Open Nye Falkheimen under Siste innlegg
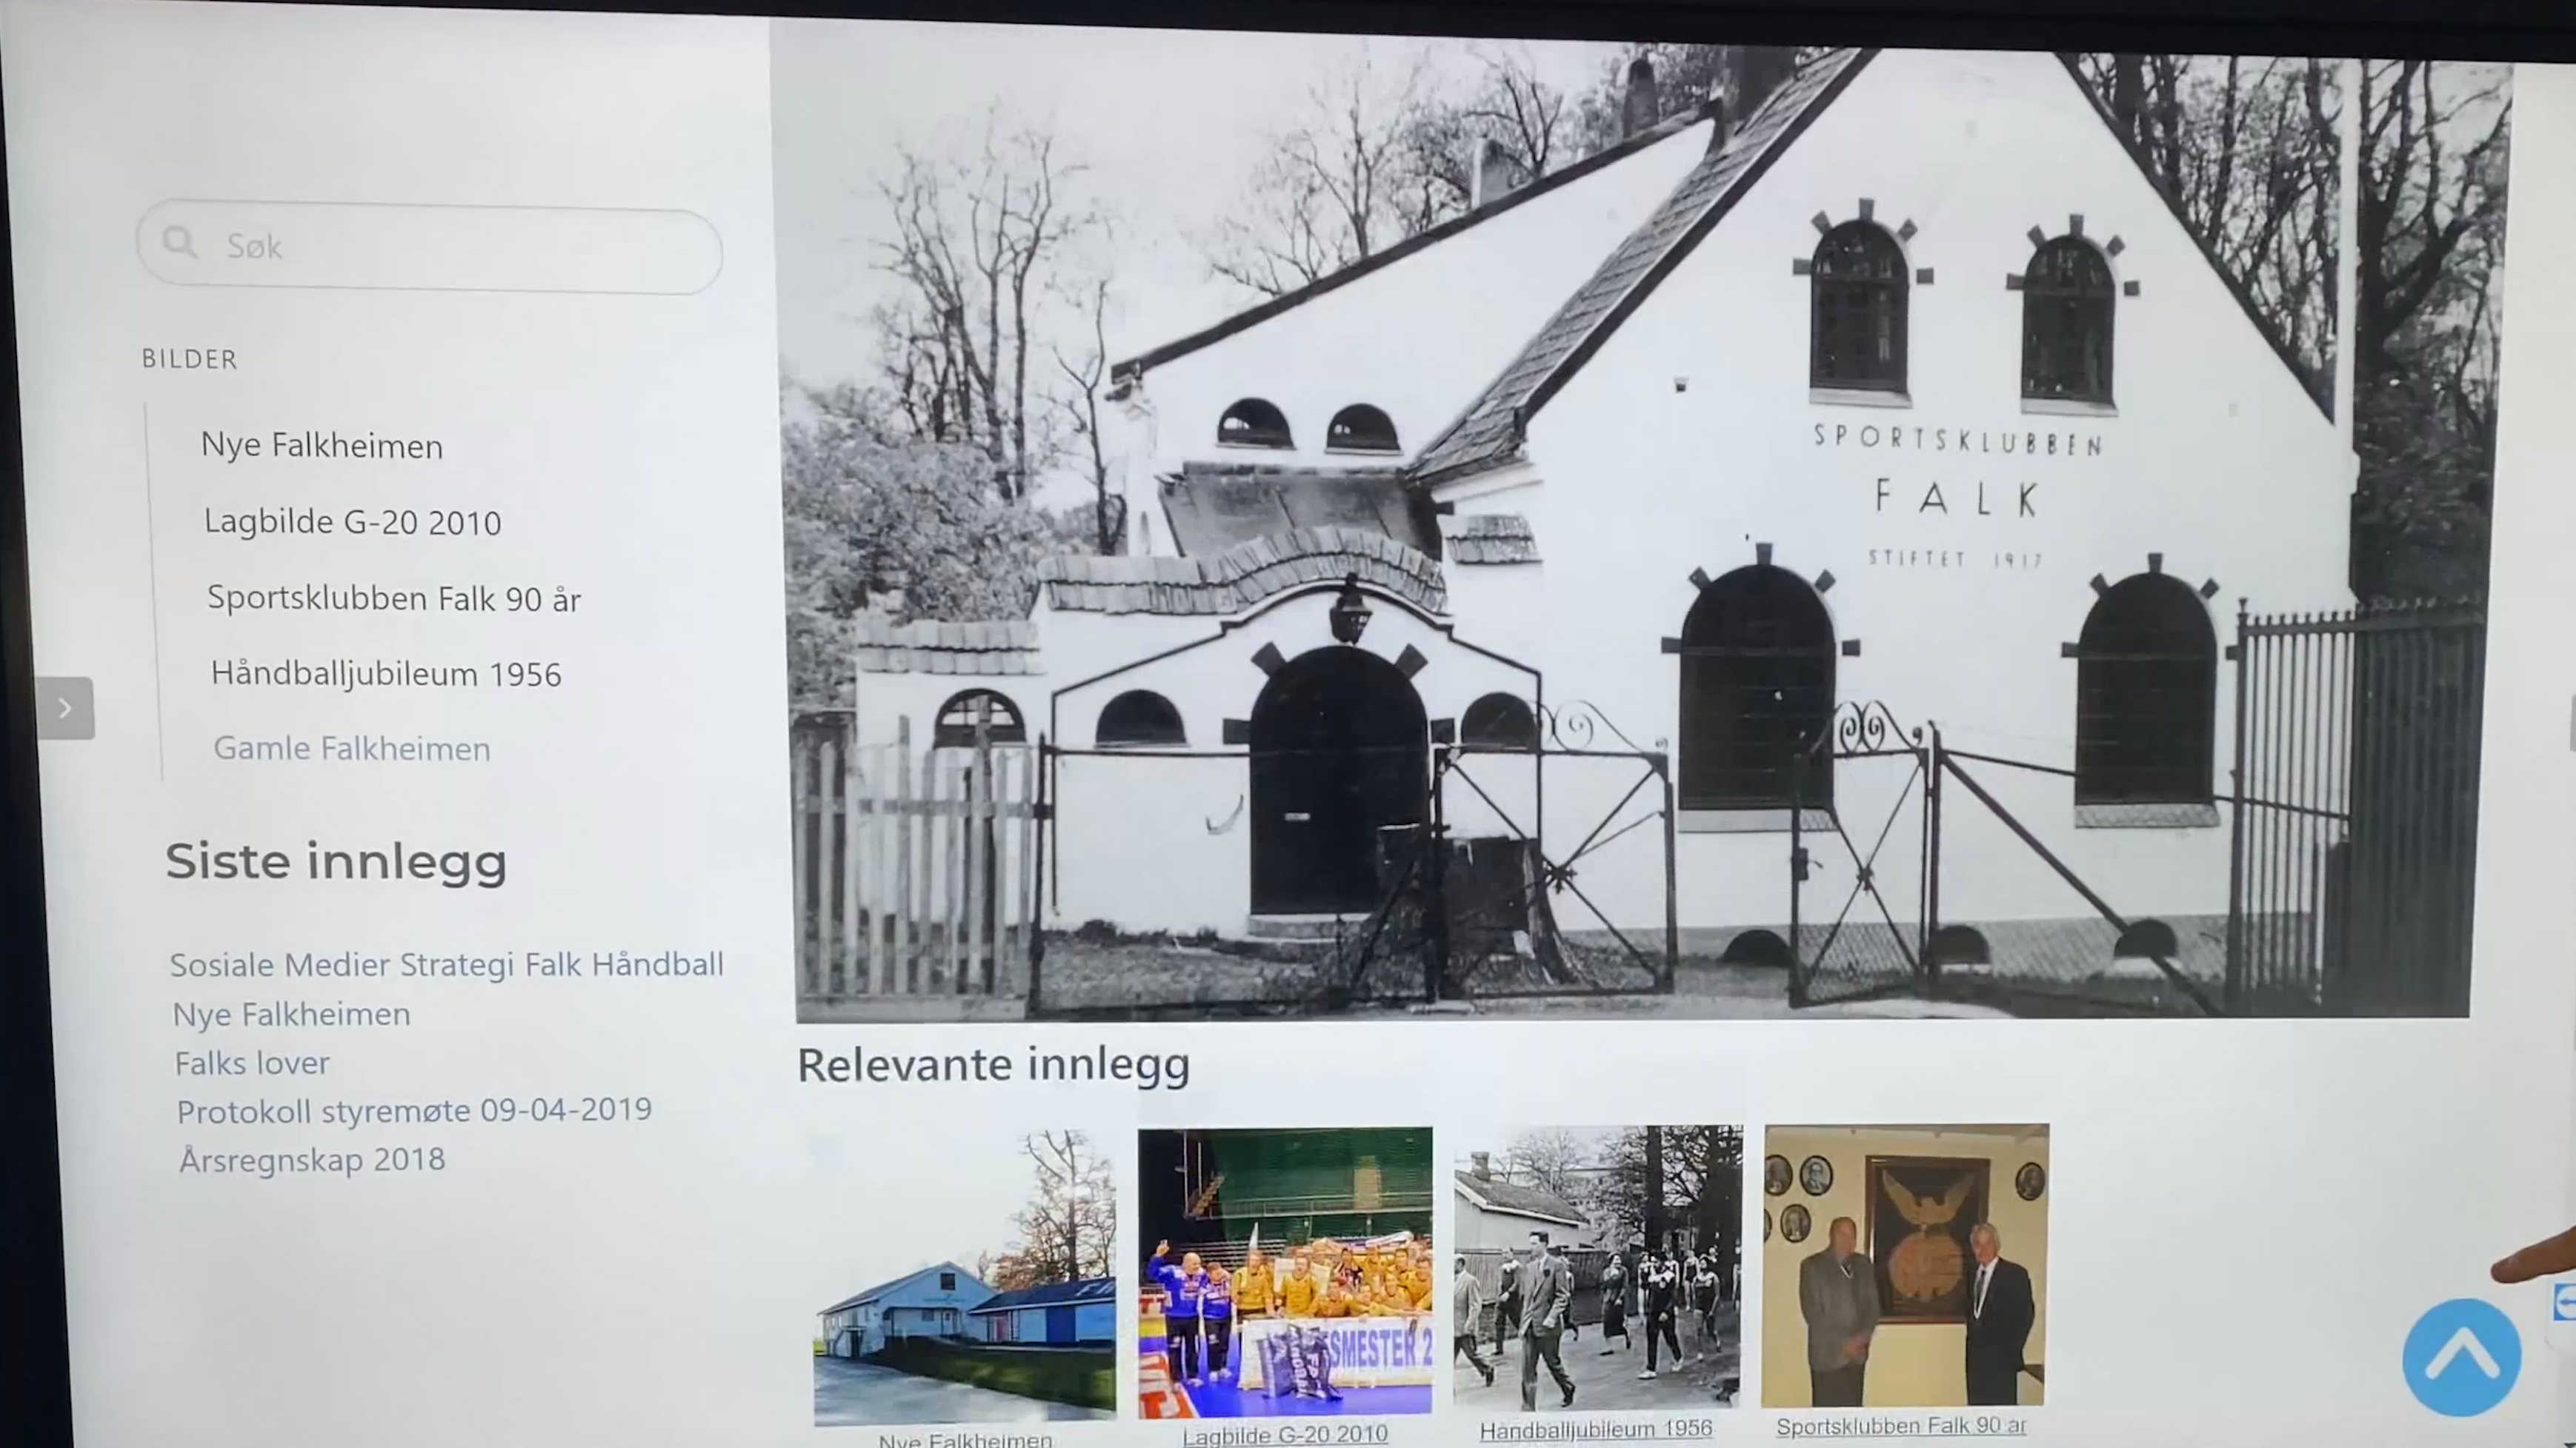This screenshot has height=1448, width=2576. 292,1015
